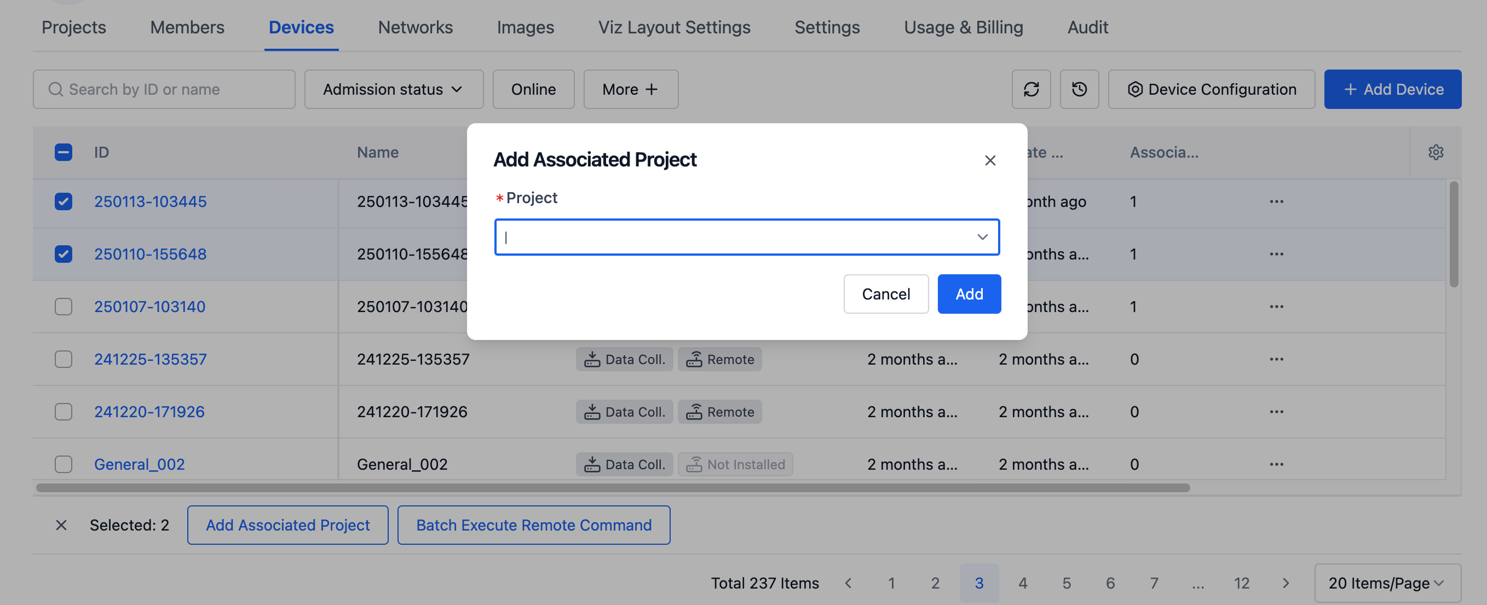Click Remote badge in 241225-135357 row
1487x605 pixels.
tap(719, 359)
